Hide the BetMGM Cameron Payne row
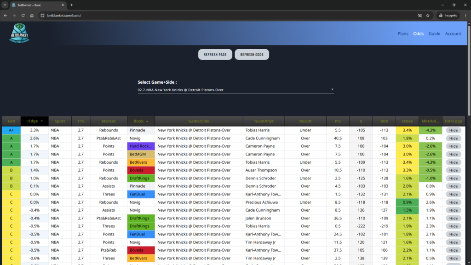This screenshot has width=471, height=265. point(453,154)
